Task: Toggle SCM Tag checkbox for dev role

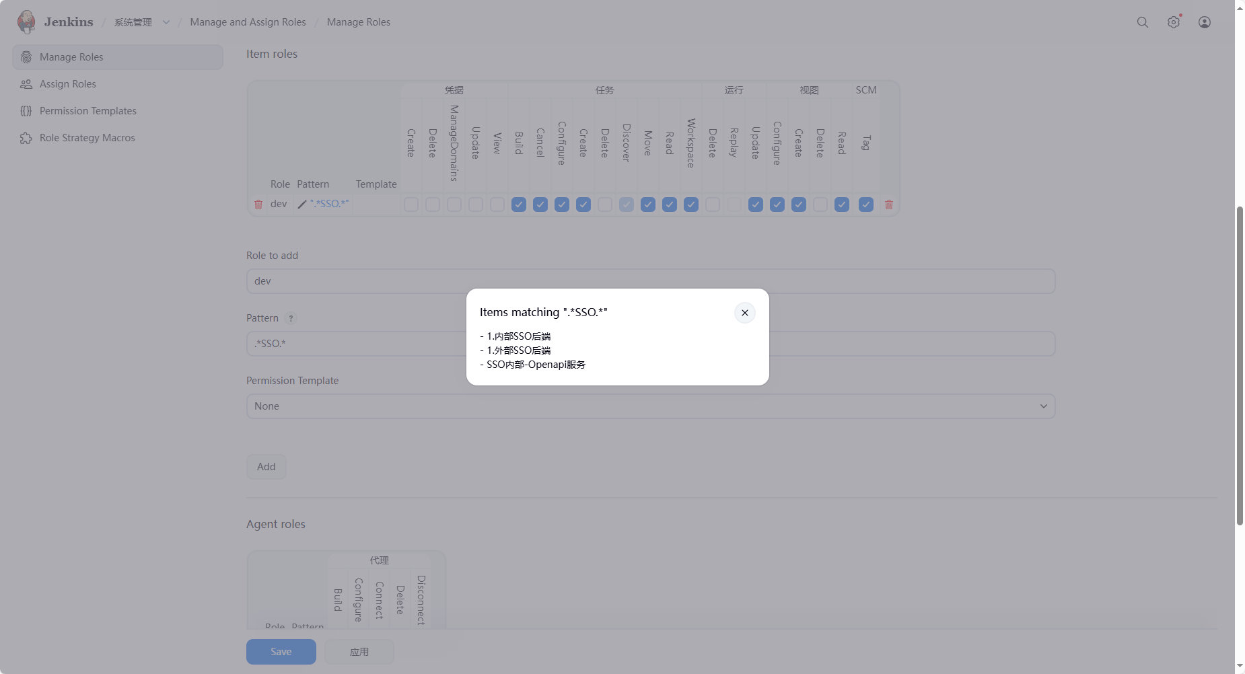Action: pos(865,204)
